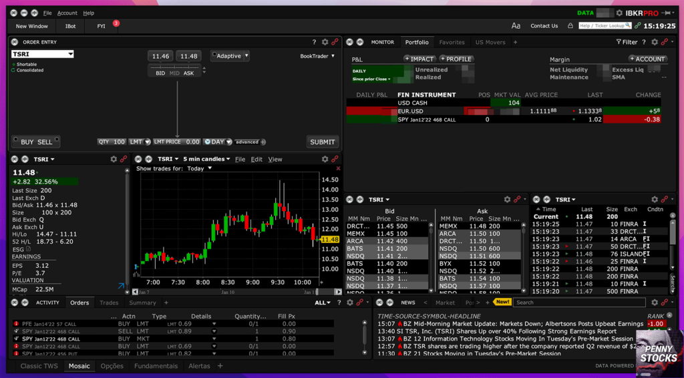Click the Order Entry red link icon
This screenshot has height=378, width=684.
335,42
